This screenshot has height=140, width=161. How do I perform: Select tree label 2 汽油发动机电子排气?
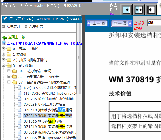pyautogui.click(x=30, y=60)
